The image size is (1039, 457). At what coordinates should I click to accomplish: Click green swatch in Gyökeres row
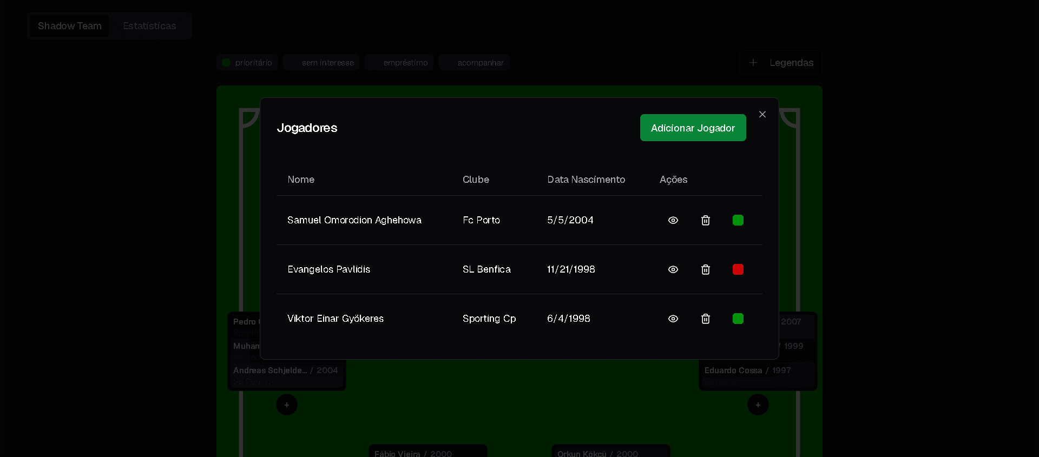[x=738, y=319]
